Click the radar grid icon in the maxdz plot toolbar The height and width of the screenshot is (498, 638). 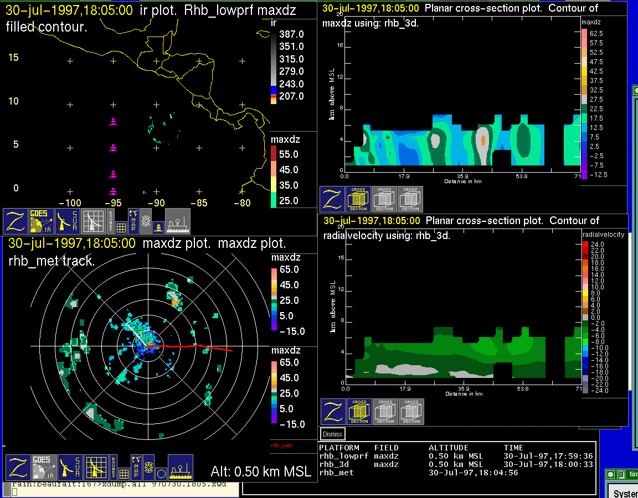point(95,468)
